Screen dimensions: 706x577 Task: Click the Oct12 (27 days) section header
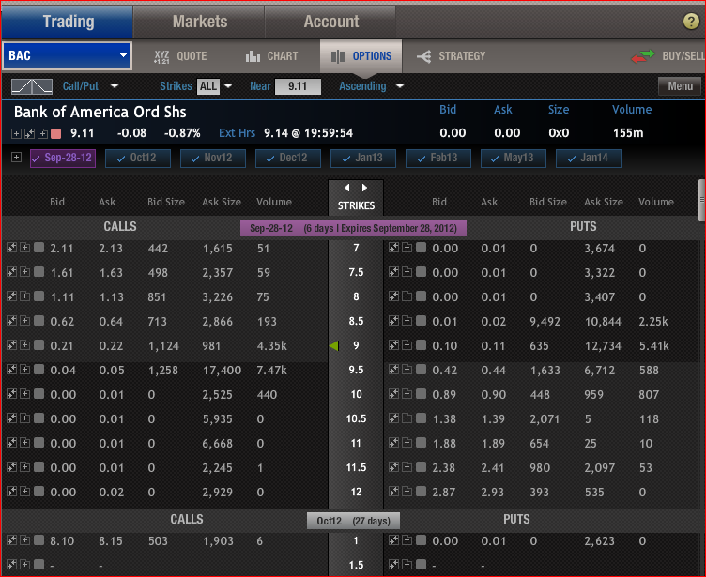click(x=353, y=521)
